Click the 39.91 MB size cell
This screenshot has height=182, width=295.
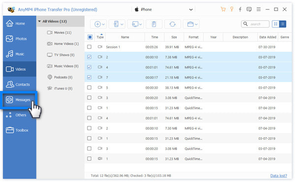click(x=172, y=47)
